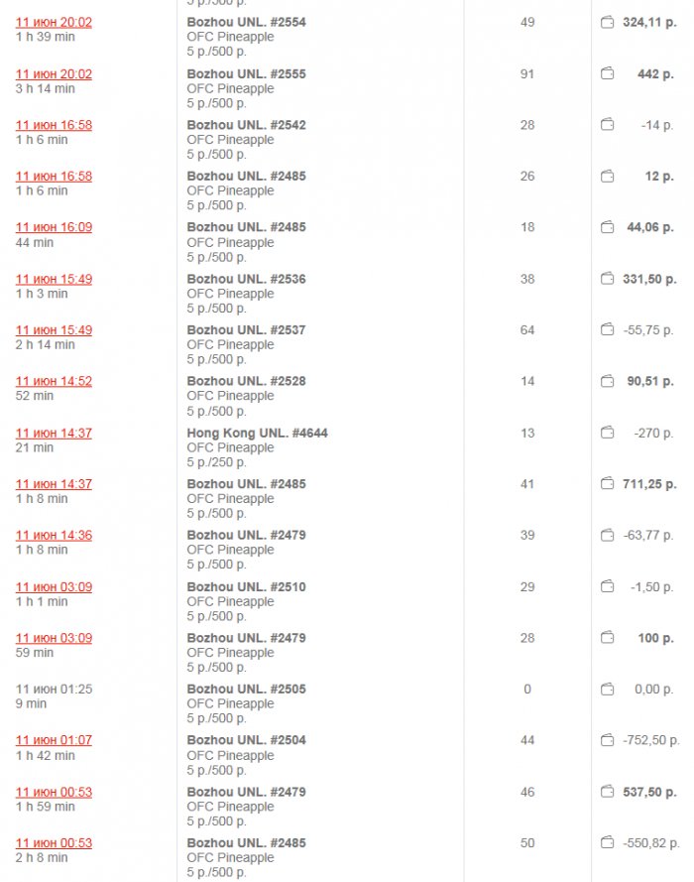694x882 pixels.
Task: Open the wallet icon next to -270 р.
Action: pyautogui.click(x=608, y=433)
